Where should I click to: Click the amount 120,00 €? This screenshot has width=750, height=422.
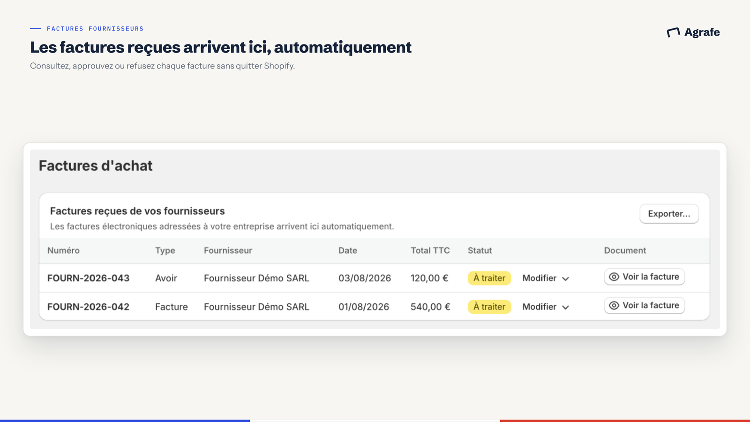coord(429,278)
